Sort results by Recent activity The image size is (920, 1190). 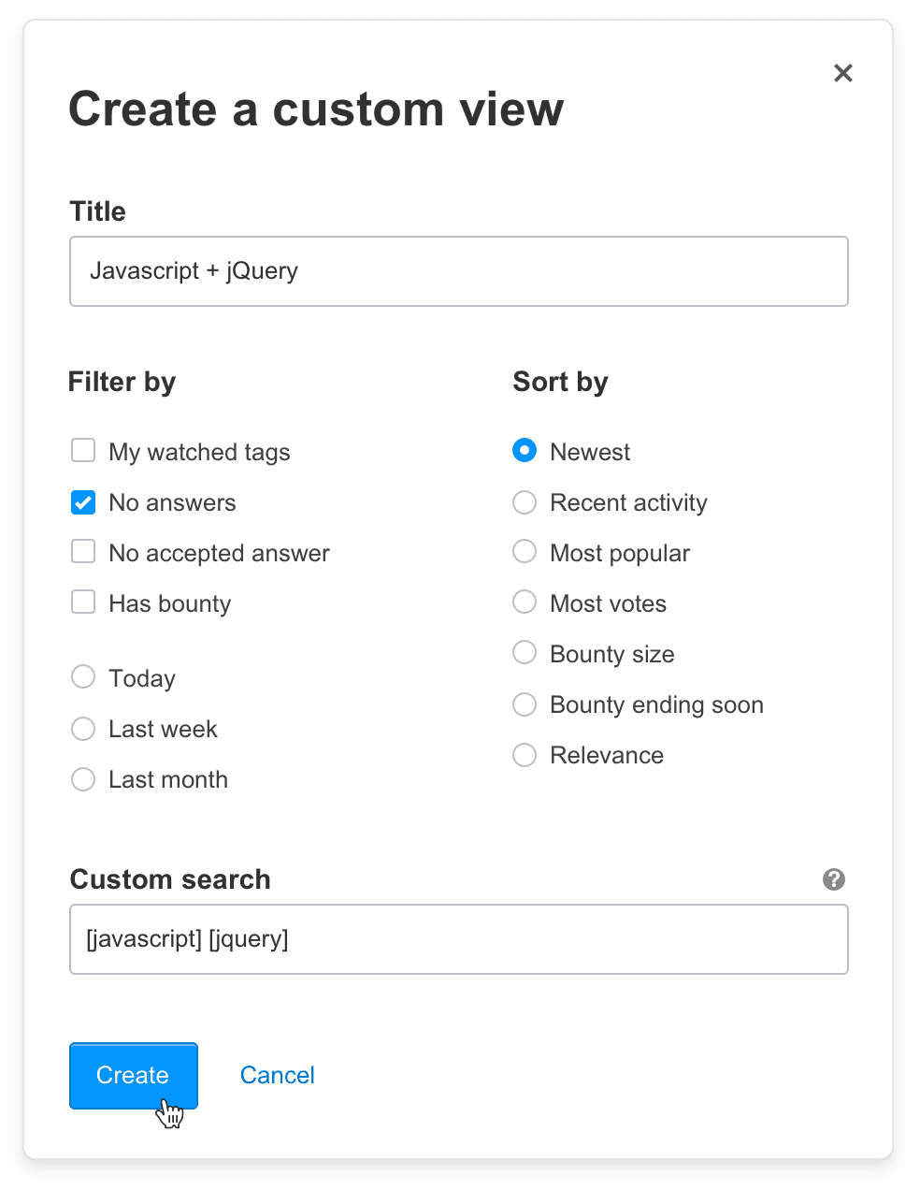tap(525, 502)
